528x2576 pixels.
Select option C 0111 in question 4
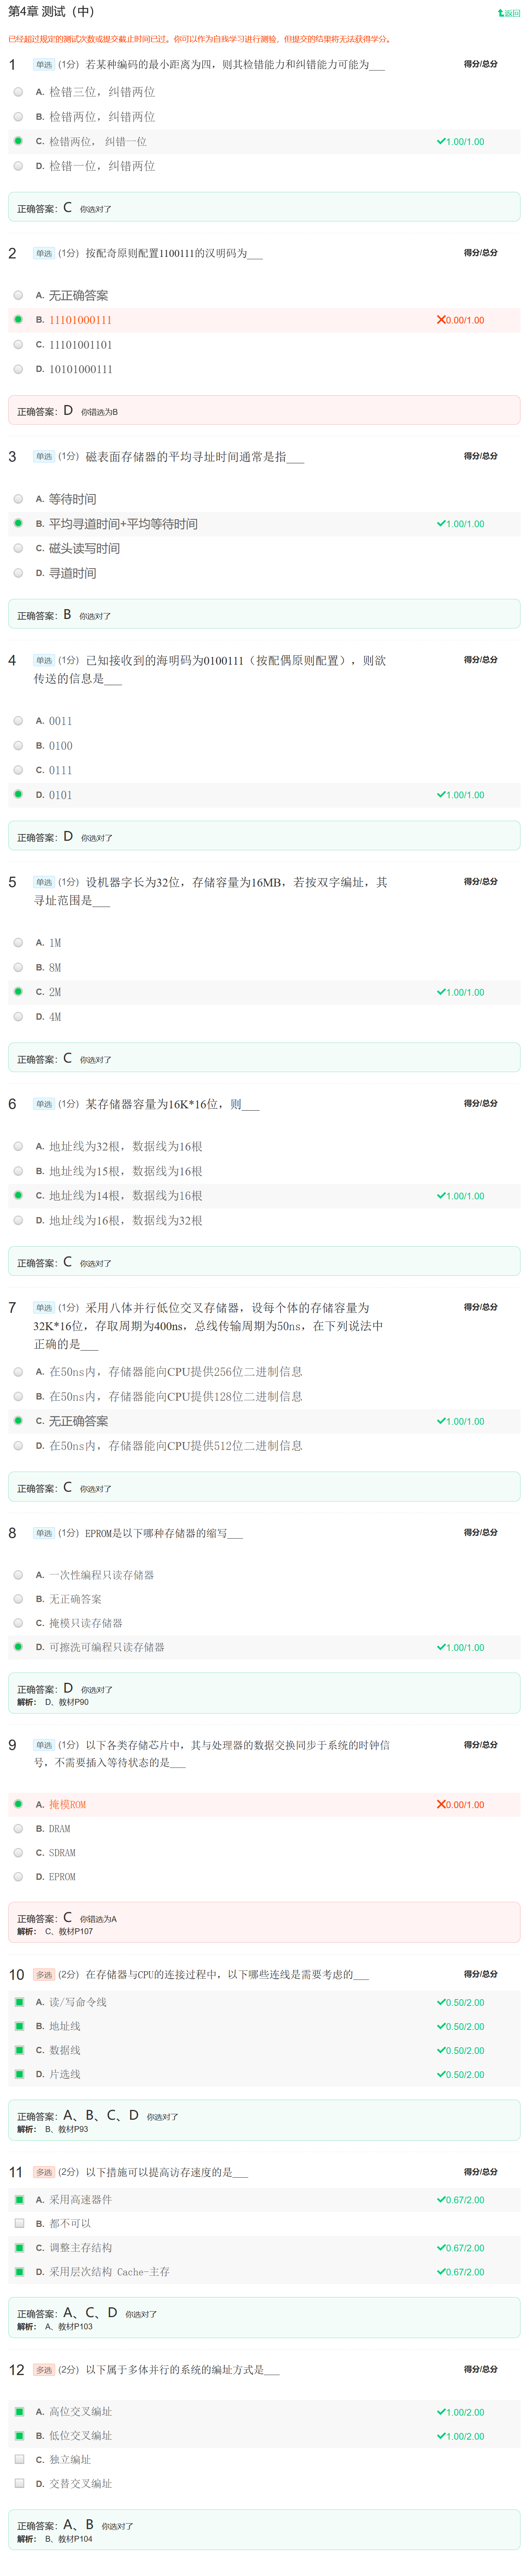pos(18,770)
